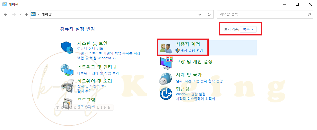
Task: Navigate back with the back arrow
Action: click(6, 15)
